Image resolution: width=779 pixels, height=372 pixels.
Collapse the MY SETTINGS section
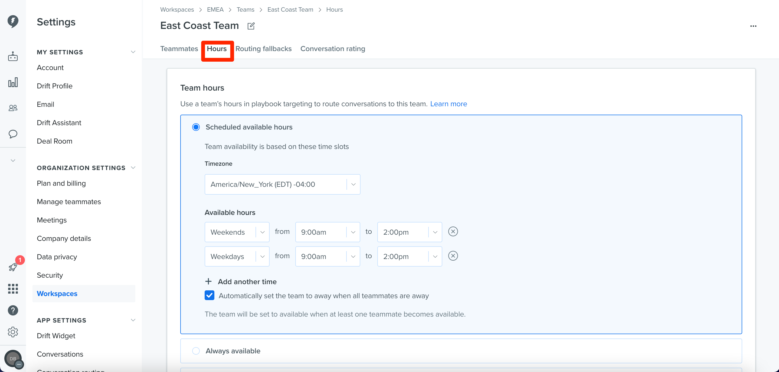click(x=133, y=52)
